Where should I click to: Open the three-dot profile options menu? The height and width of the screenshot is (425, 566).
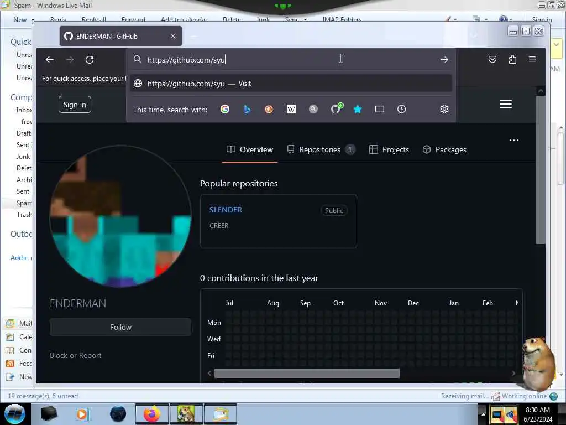click(x=513, y=140)
